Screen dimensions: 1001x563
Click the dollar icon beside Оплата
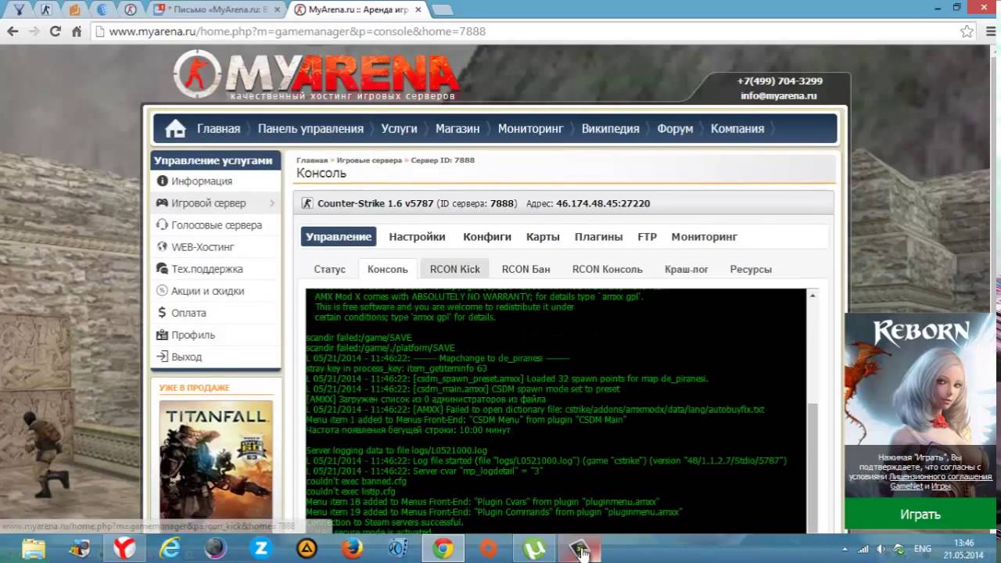tap(162, 312)
